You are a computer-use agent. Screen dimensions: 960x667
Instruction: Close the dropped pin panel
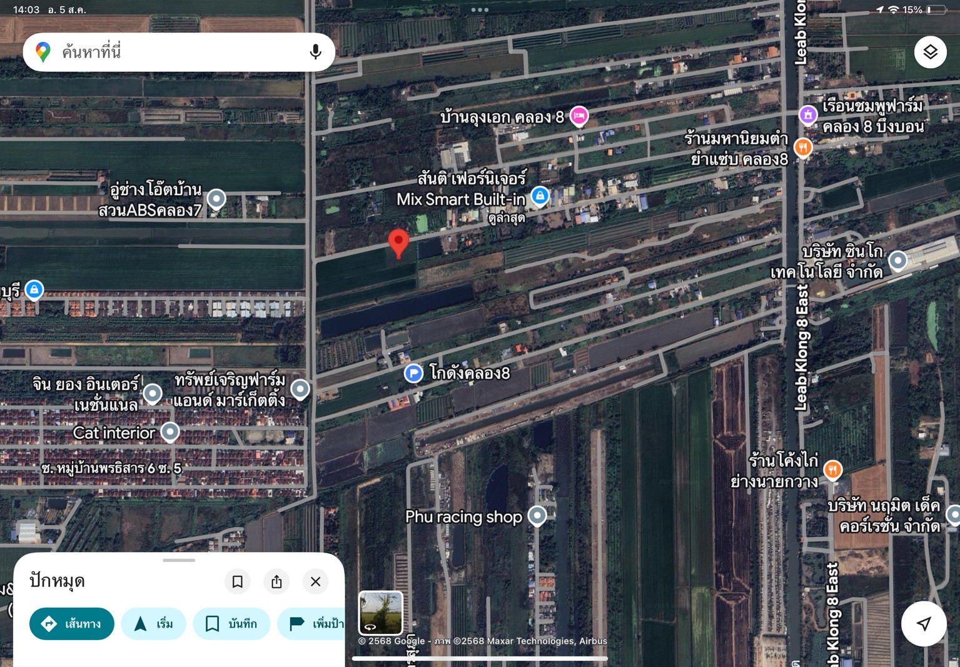[x=315, y=582]
